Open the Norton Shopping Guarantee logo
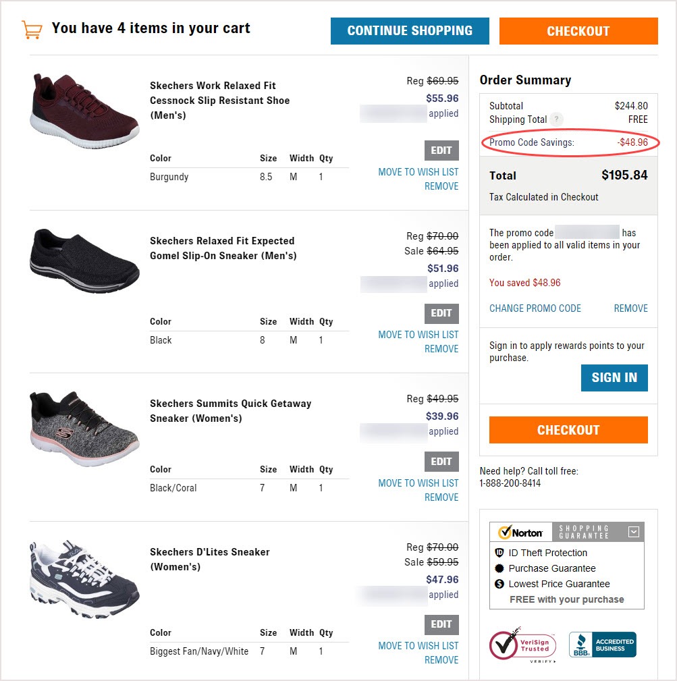The width and height of the screenshot is (677, 681). coord(521,532)
